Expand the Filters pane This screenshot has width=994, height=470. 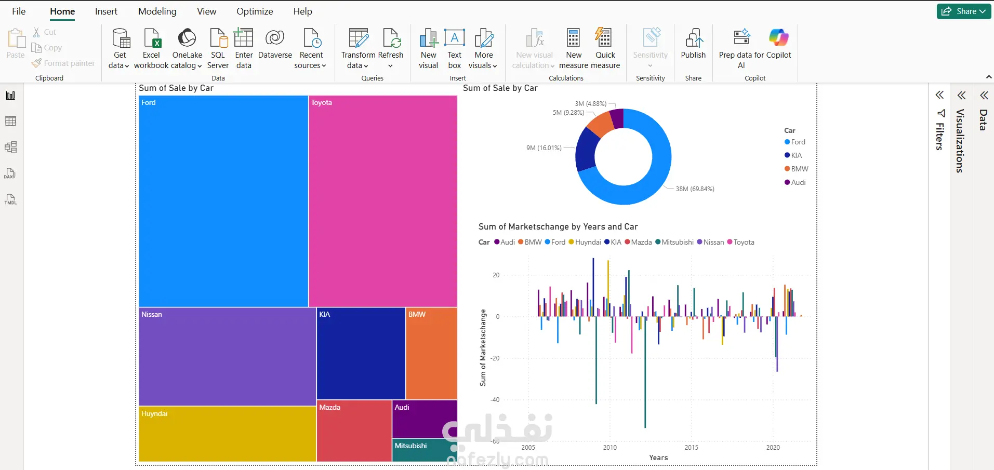(x=939, y=95)
